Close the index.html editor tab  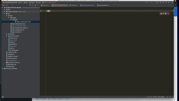click(50, 5)
